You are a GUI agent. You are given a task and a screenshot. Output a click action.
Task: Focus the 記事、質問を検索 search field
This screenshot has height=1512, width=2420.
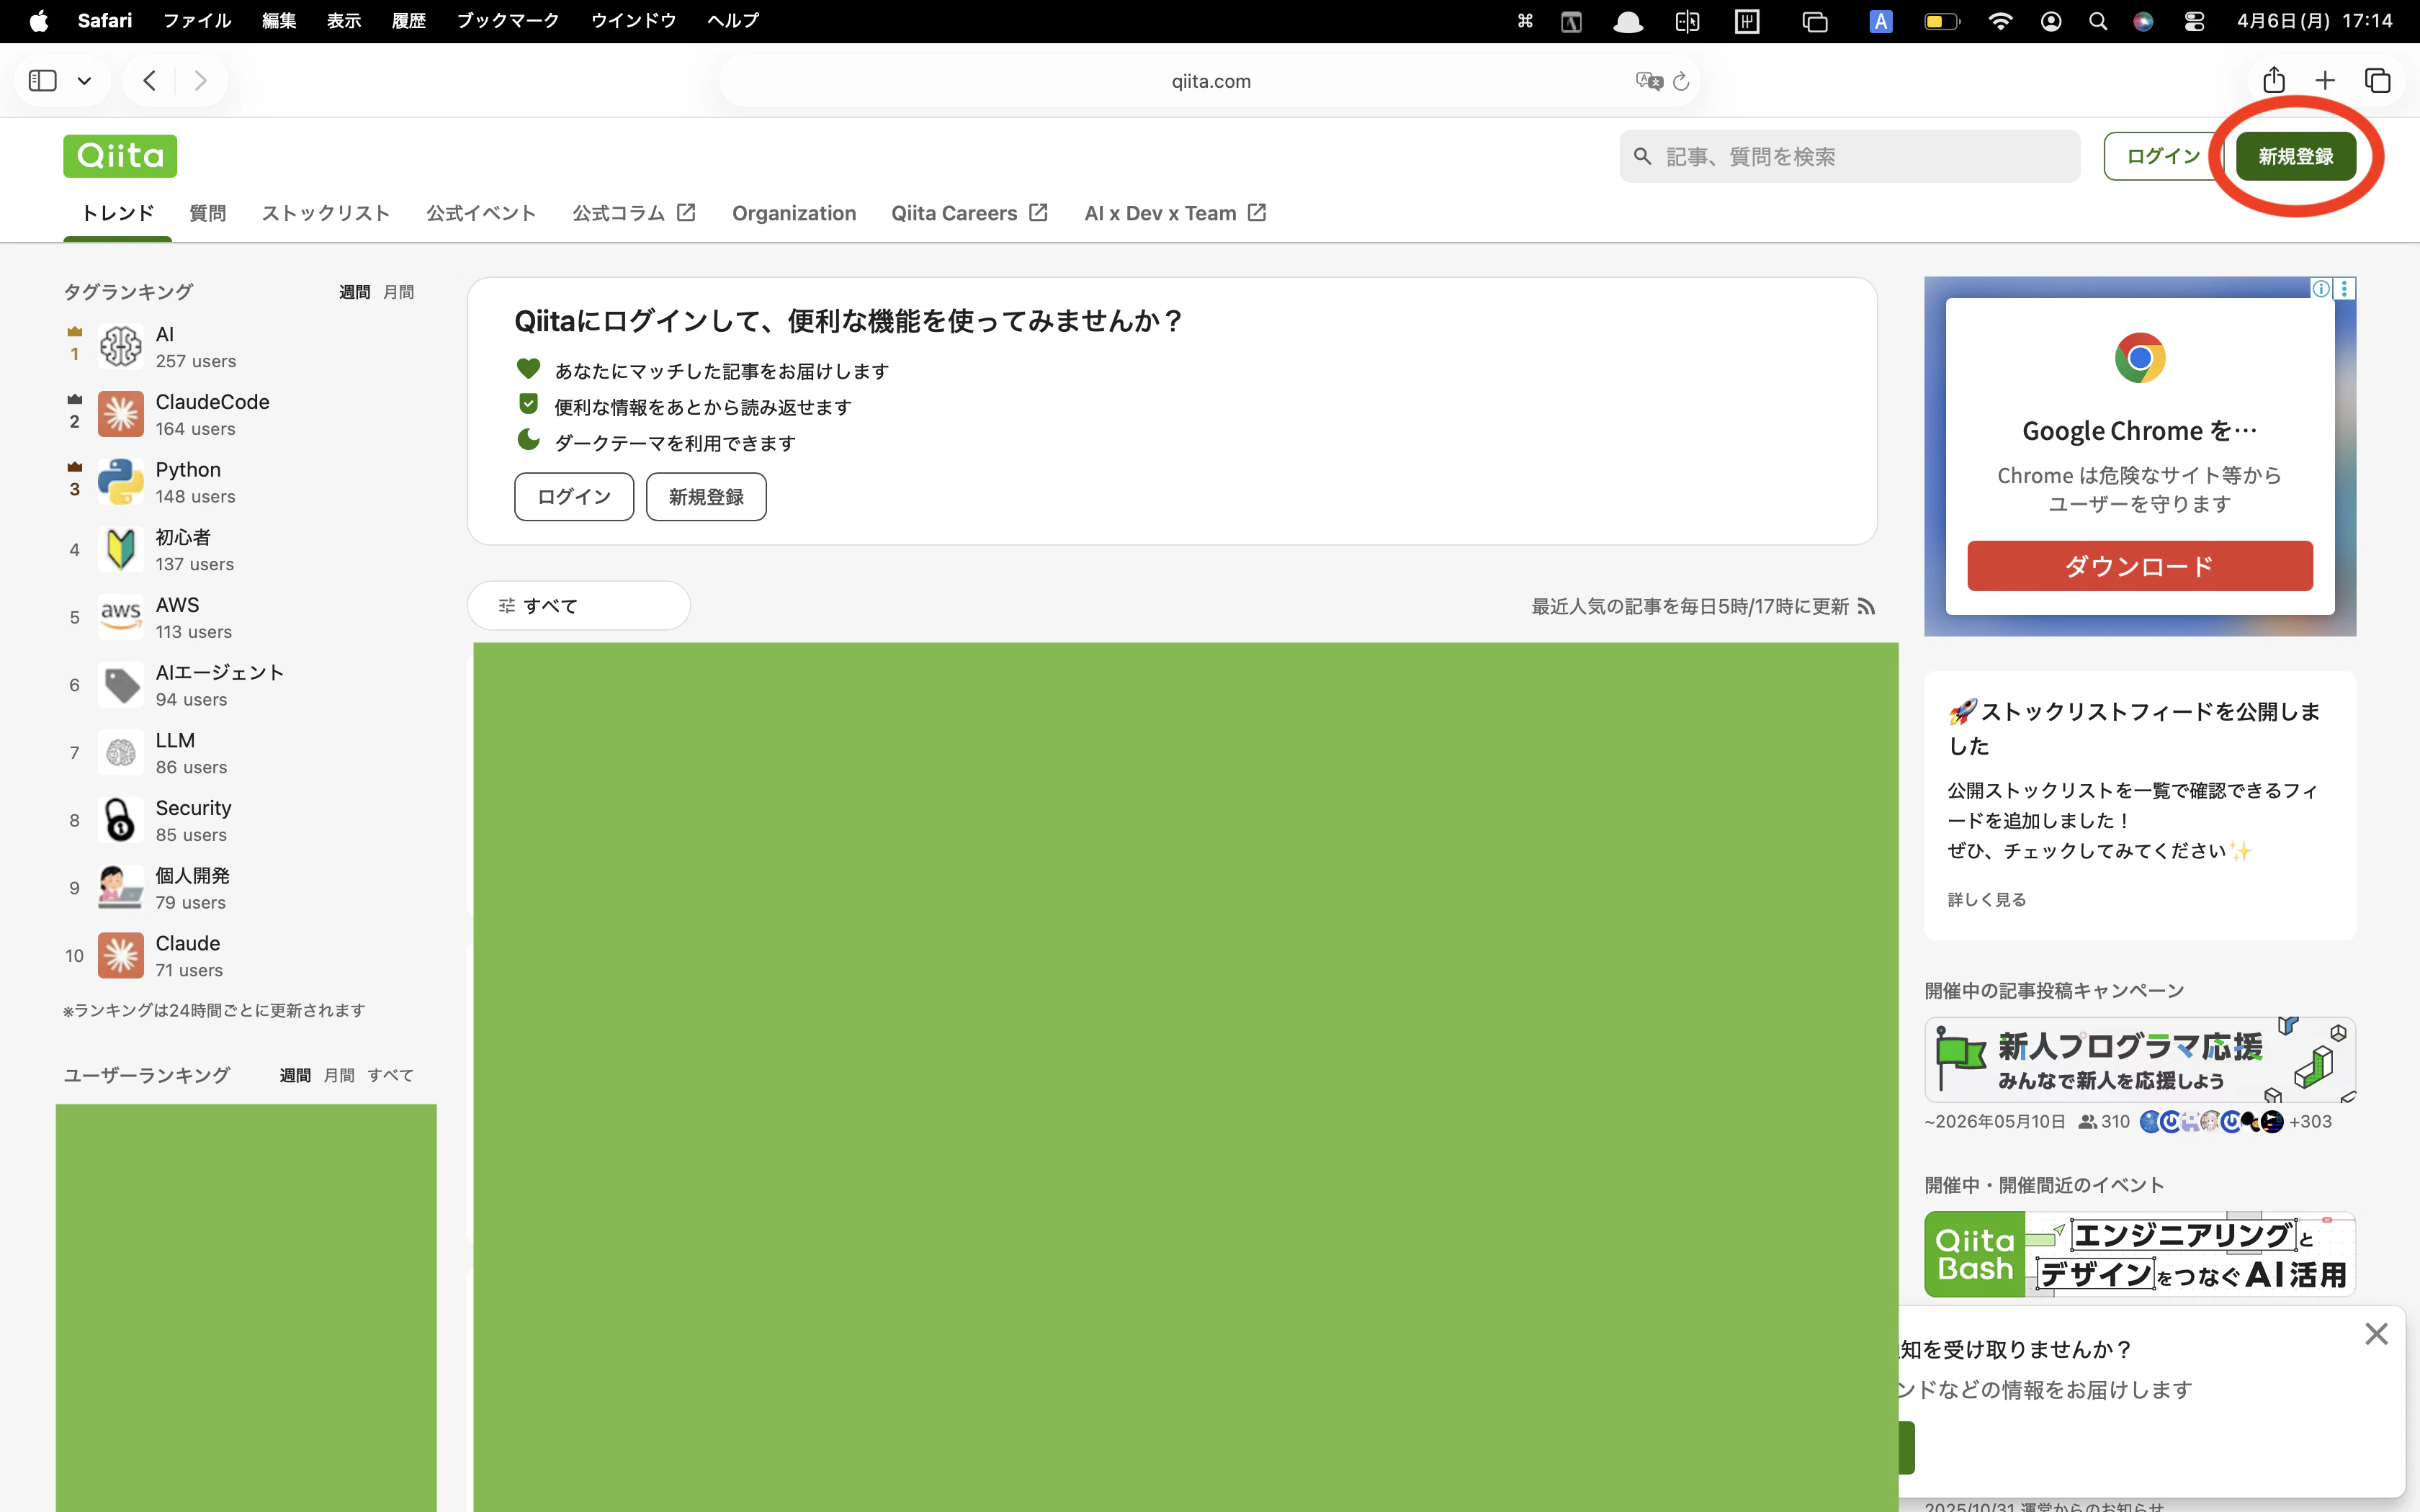coord(1850,156)
